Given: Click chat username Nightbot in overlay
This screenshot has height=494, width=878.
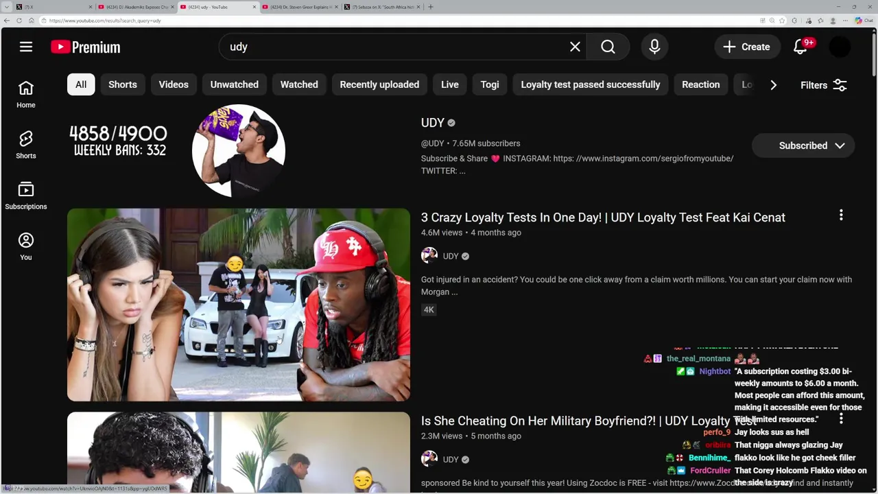Looking at the screenshot, I should coord(715,371).
